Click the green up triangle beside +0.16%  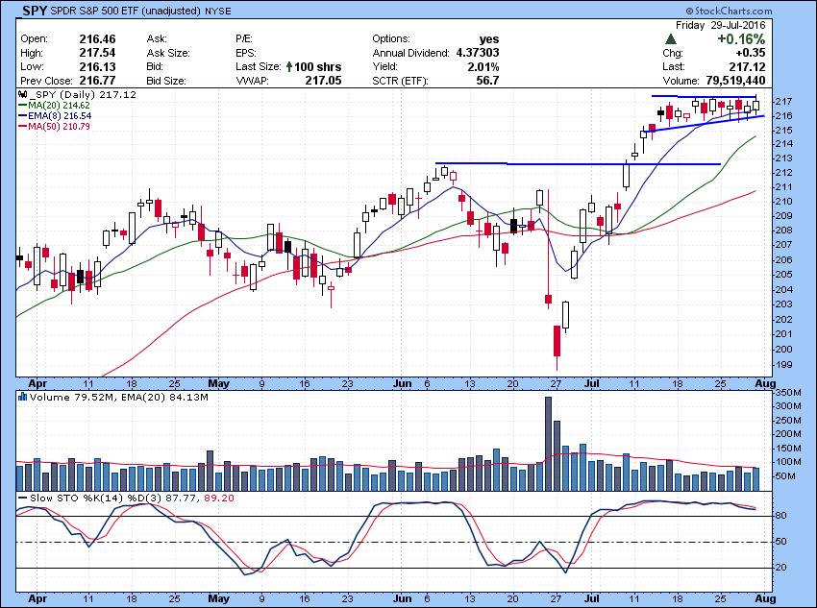click(671, 39)
